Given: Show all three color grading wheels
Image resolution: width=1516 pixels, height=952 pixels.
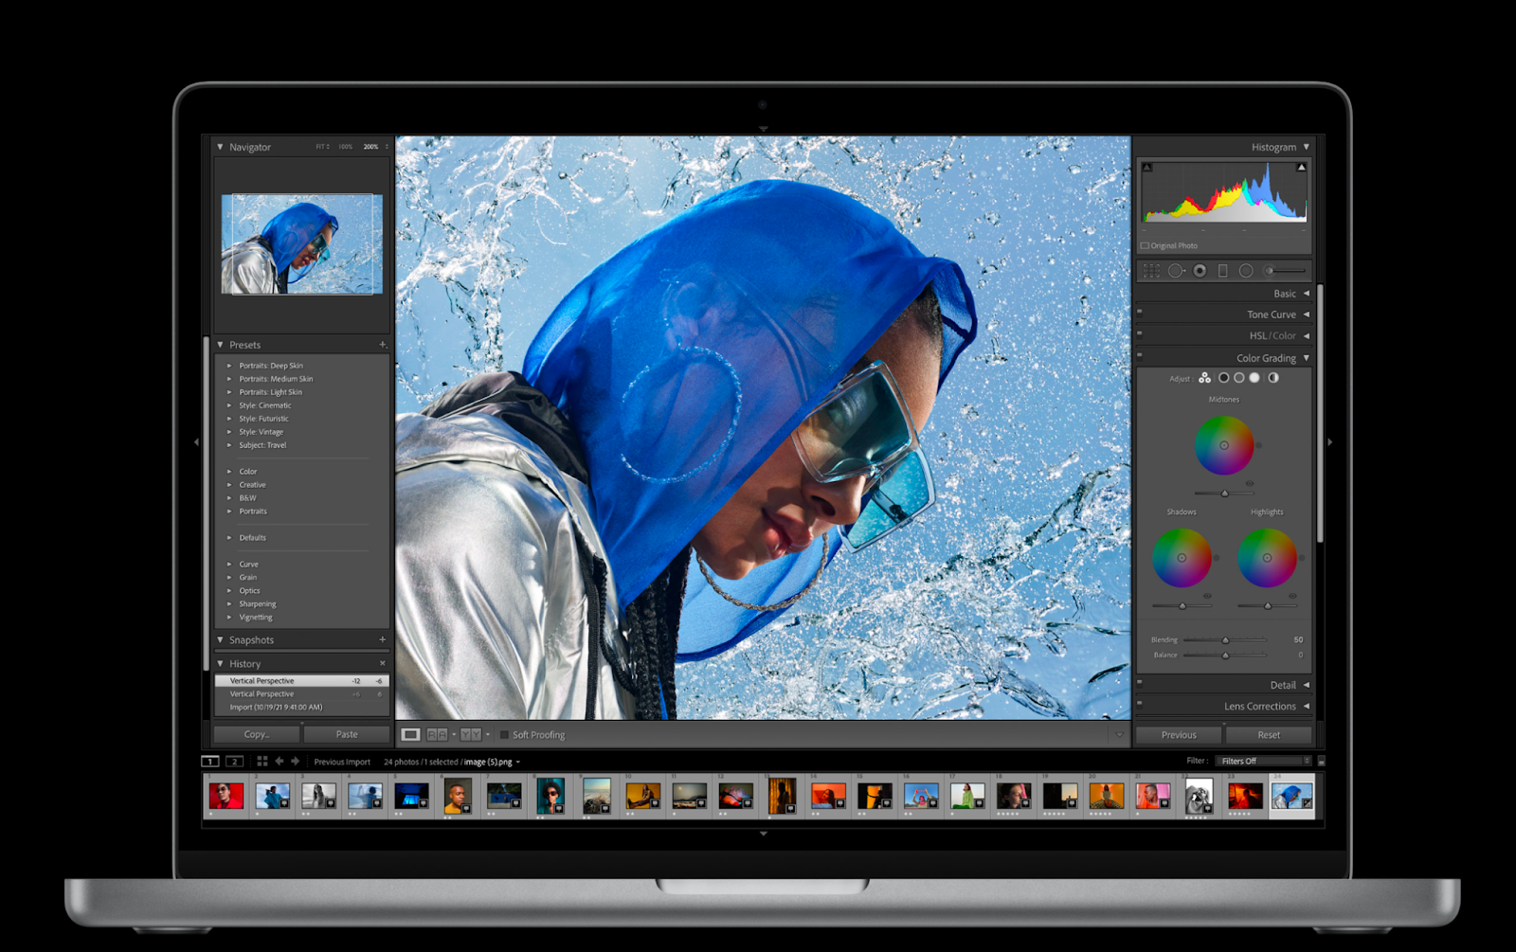Looking at the screenshot, I should [x=1204, y=378].
